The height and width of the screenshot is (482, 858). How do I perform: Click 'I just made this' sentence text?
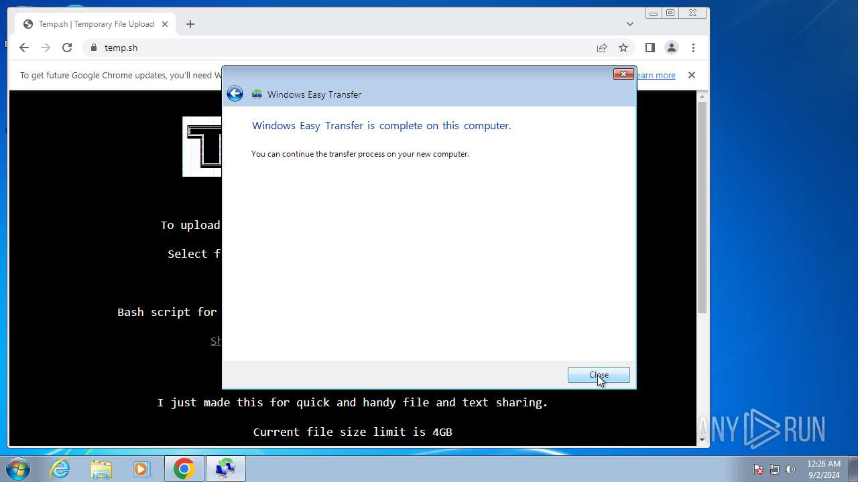(353, 402)
